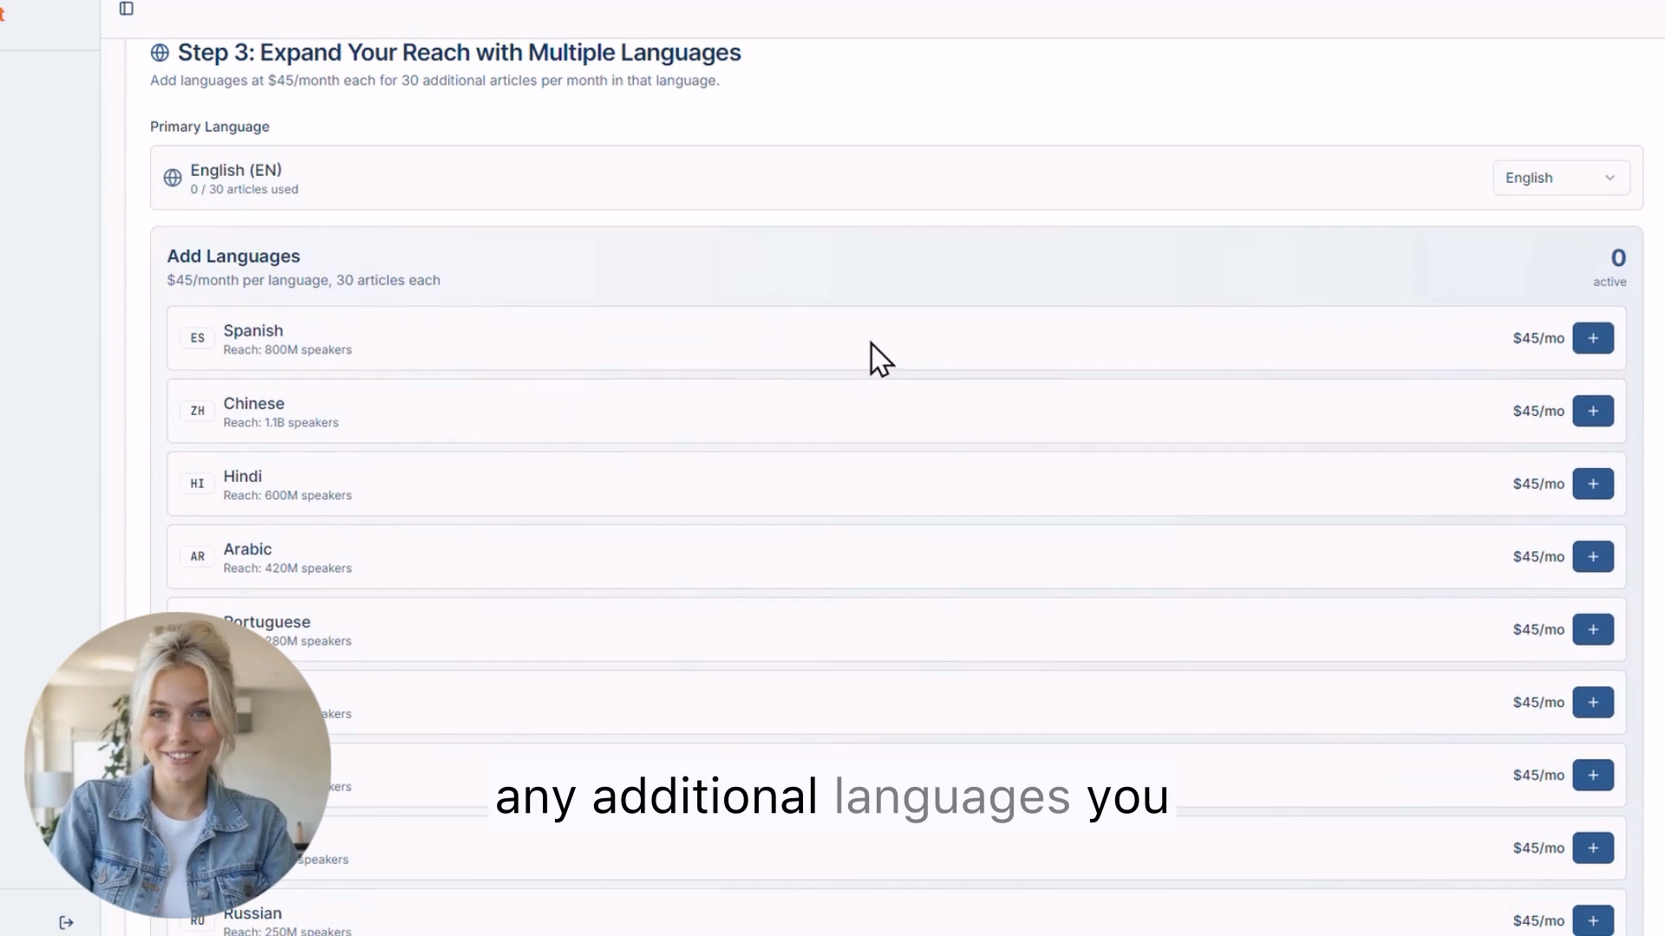Viewport: 1665px width, 936px height.
Task: Click the logout icon at bottom left
Action: (67, 922)
